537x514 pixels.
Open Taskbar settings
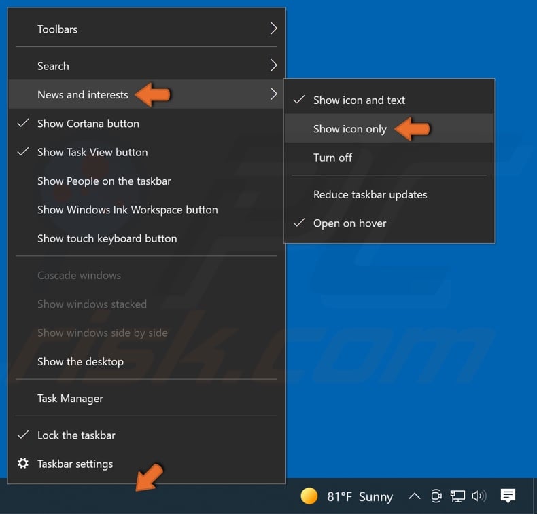tap(147, 464)
